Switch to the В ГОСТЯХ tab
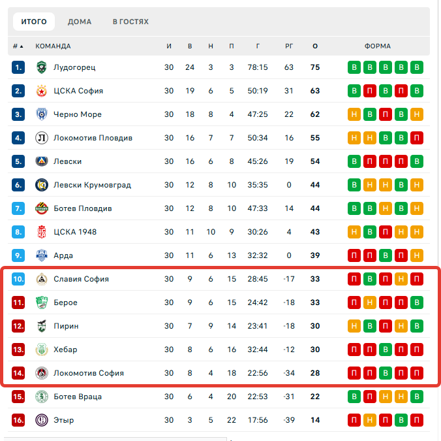The height and width of the screenshot is (441, 441). (x=130, y=22)
